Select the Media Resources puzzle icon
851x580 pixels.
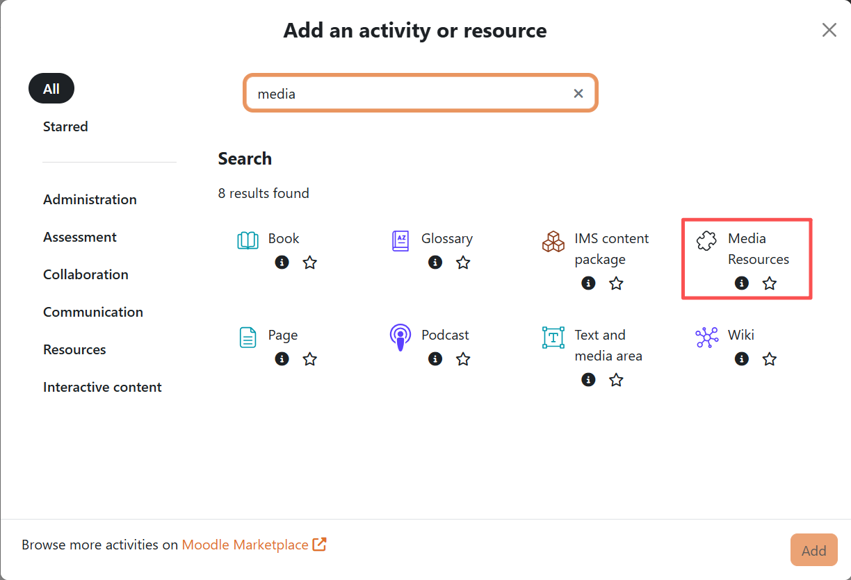click(x=706, y=241)
